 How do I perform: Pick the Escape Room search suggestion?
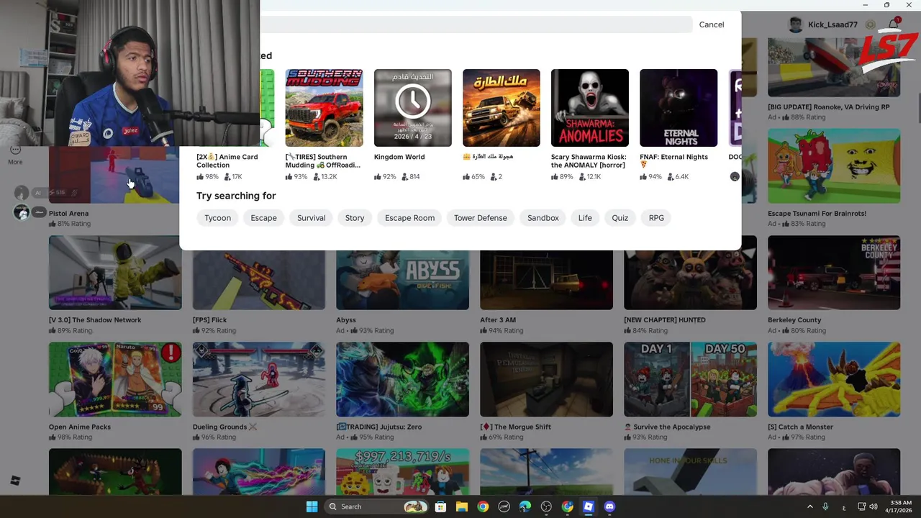pos(409,218)
